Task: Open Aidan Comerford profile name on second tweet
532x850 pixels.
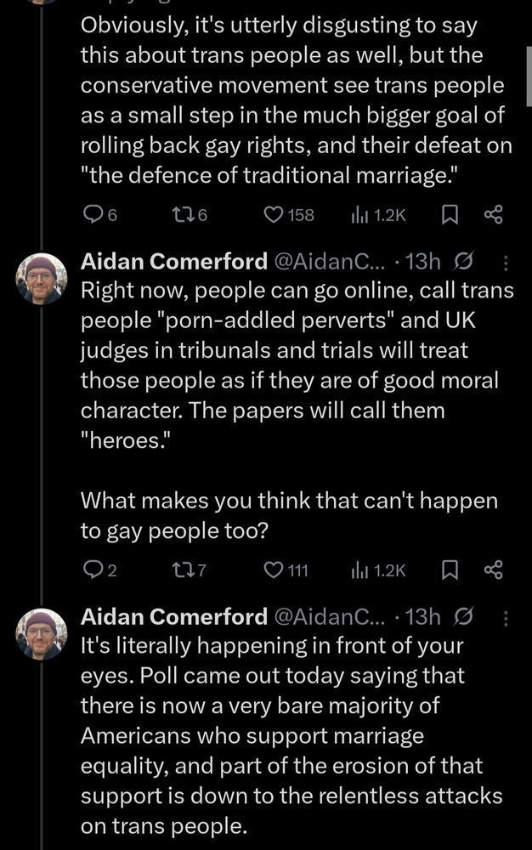Action: [174, 261]
